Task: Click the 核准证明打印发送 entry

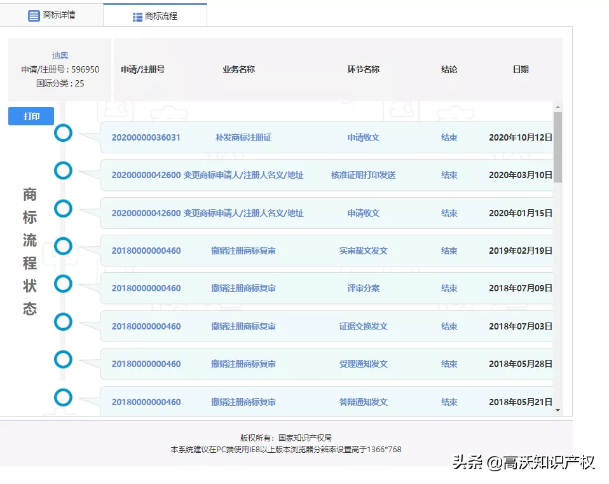Action: click(362, 174)
